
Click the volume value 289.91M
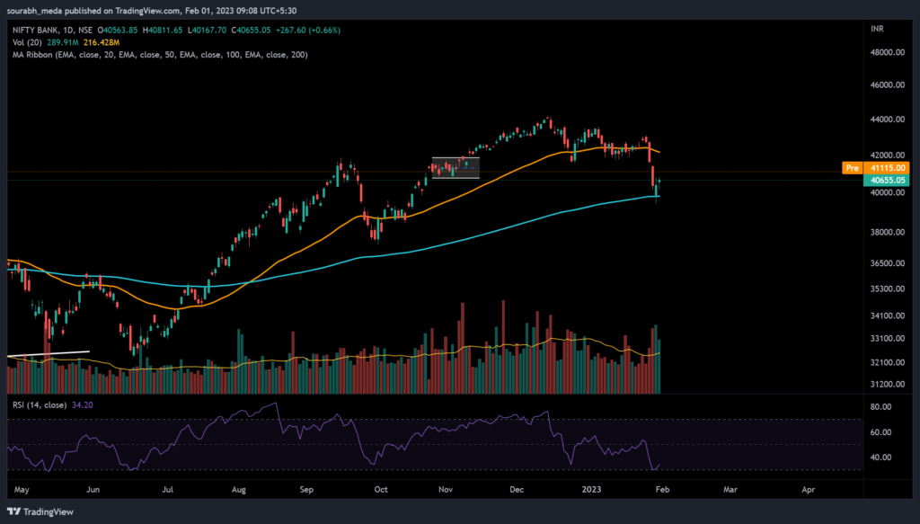coord(63,42)
